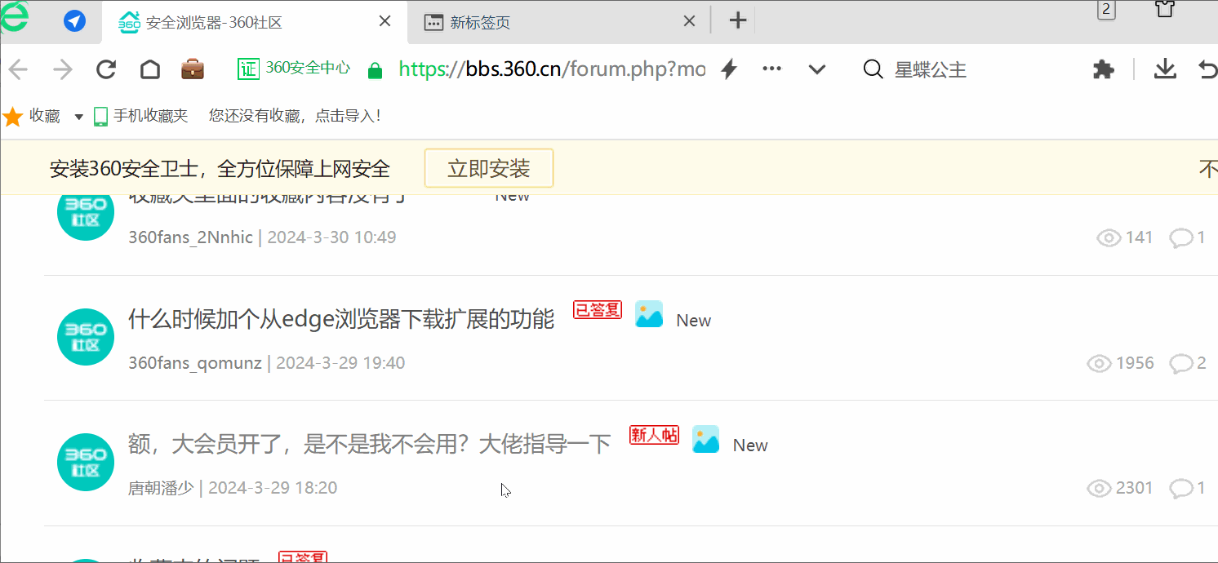The width and height of the screenshot is (1218, 563).
Task: Click eye icon beside 2301 views
Action: pos(1100,488)
